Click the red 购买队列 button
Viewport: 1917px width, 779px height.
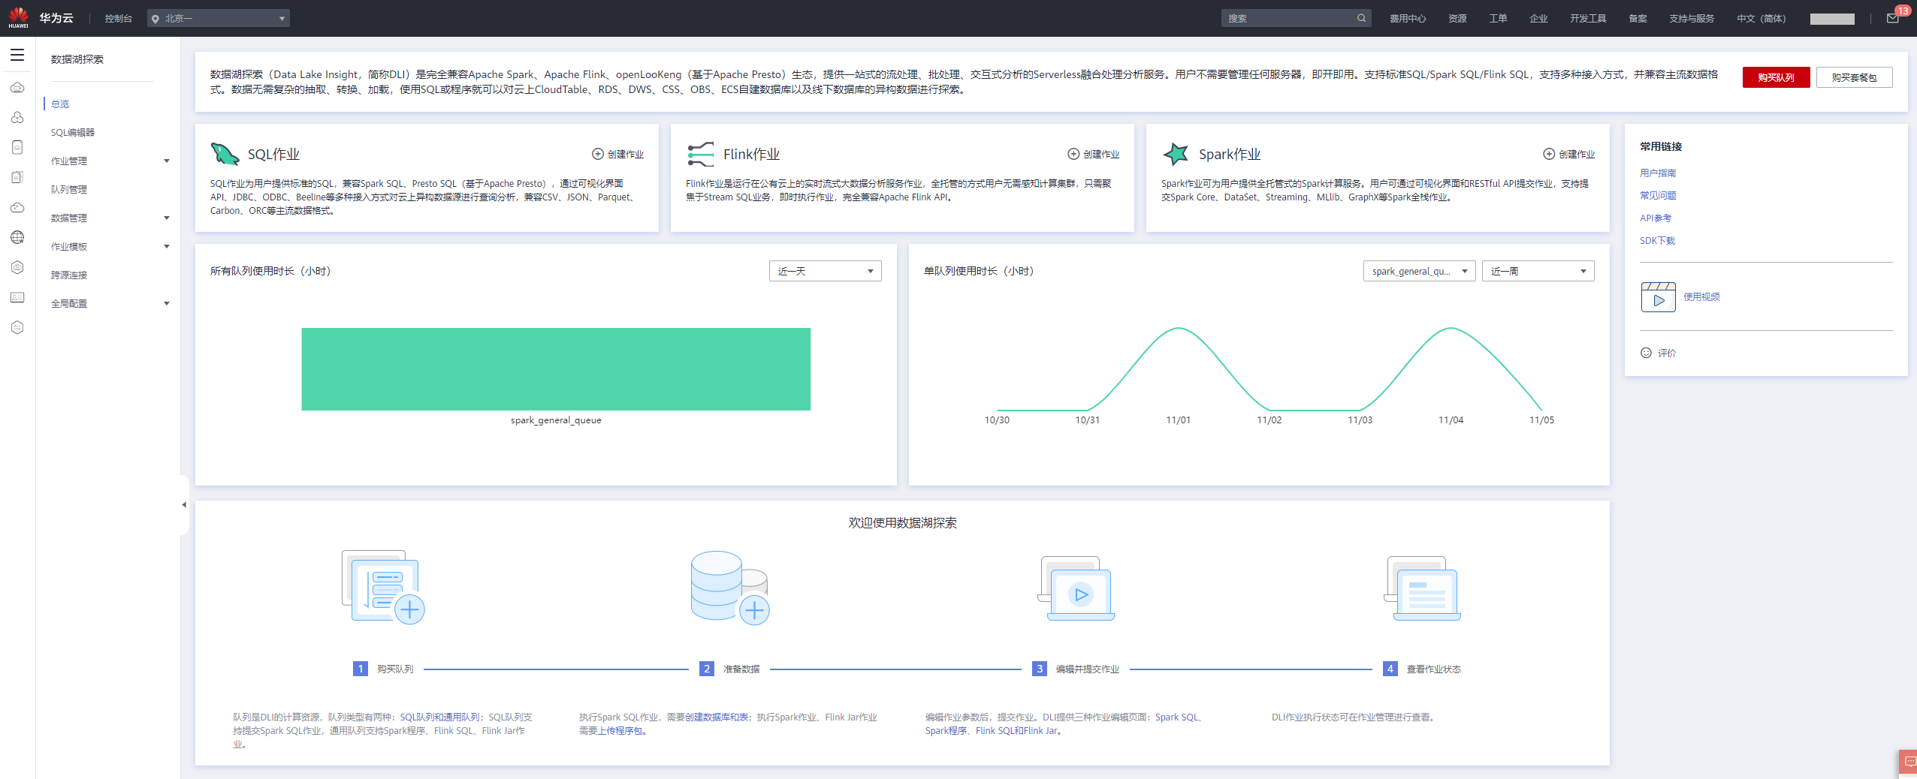[x=1777, y=77]
